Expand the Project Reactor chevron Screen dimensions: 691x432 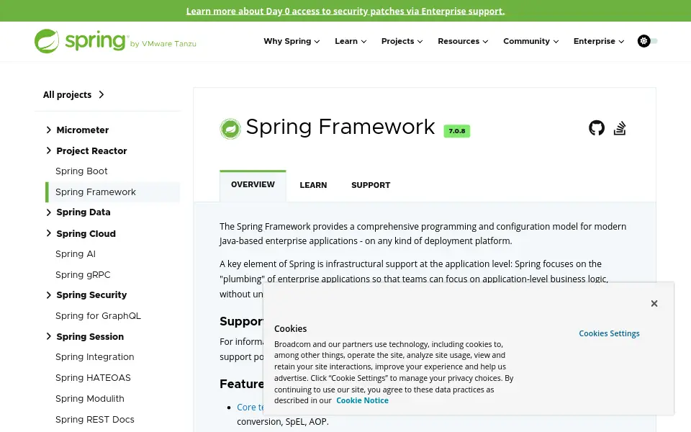(48, 150)
